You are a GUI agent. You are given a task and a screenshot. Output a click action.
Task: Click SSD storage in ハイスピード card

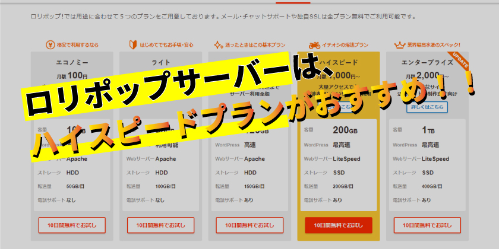[339, 173]
